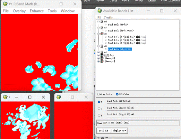
Task: Select highlighted Band Math (b1 gt 0.98) band
Action: click(x=120, y=49)
